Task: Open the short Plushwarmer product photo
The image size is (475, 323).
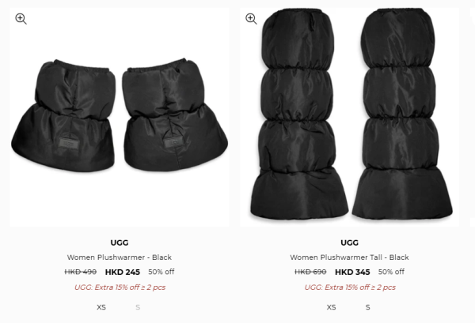Action: [120, 117]
